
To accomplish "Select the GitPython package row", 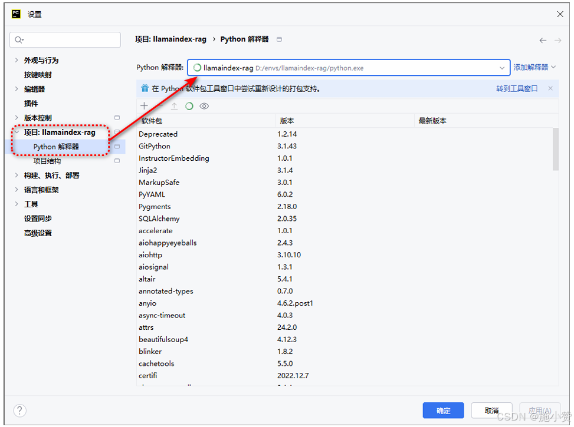I will 345,146.
